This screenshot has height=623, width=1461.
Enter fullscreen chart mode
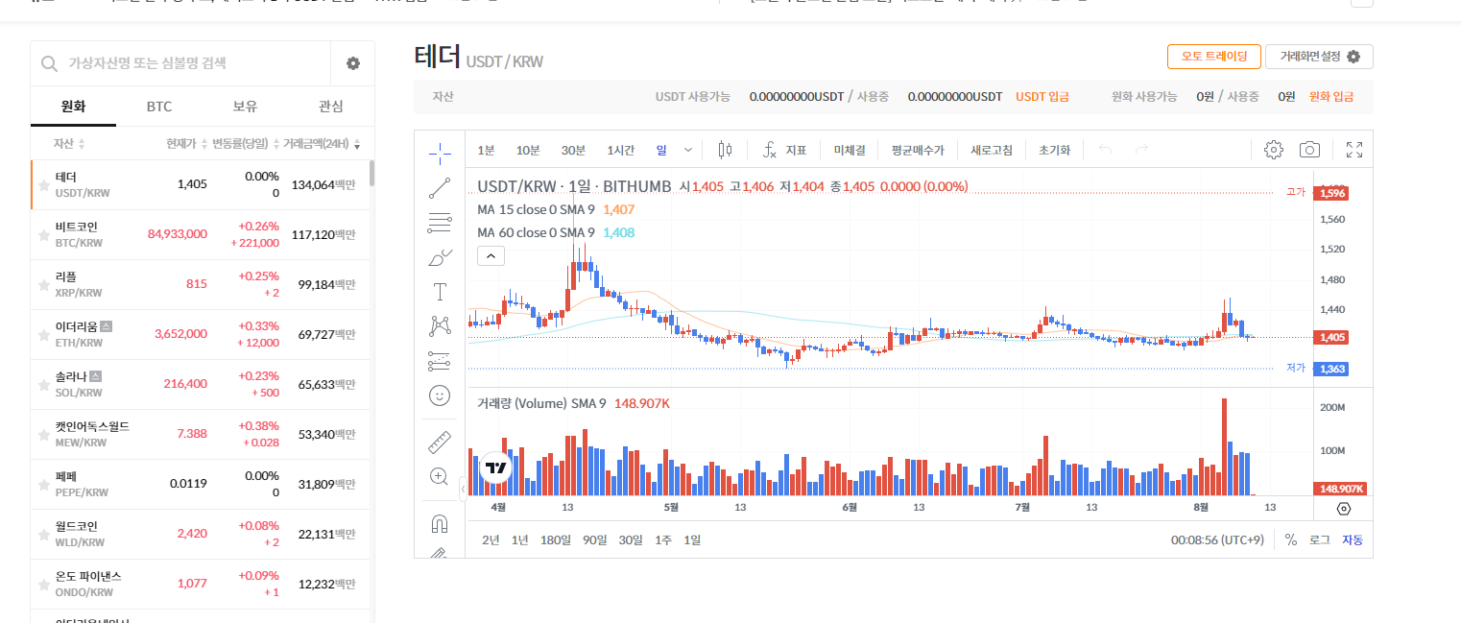[1354, 150]
